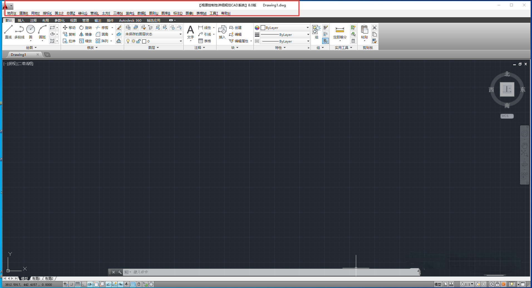Open the 道路R menu
532x288 pixels.
(x=23, y=13)
